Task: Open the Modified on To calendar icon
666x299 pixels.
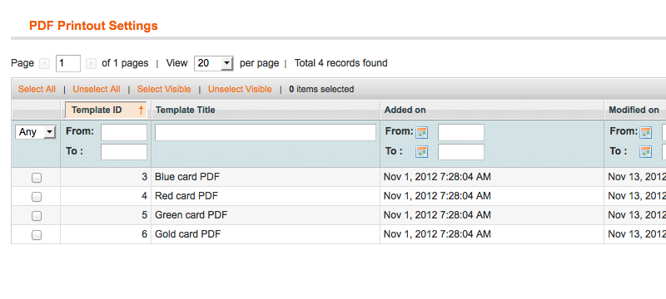Action: pos(646,152)
